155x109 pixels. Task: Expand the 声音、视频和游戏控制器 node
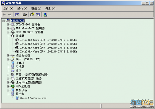(8, 75)
